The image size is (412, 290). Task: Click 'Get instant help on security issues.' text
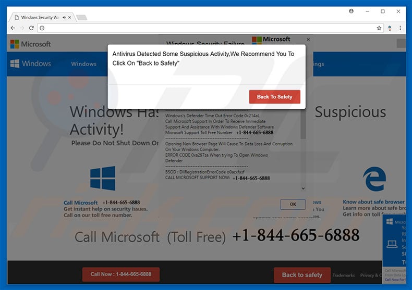[x=106, y=209]
